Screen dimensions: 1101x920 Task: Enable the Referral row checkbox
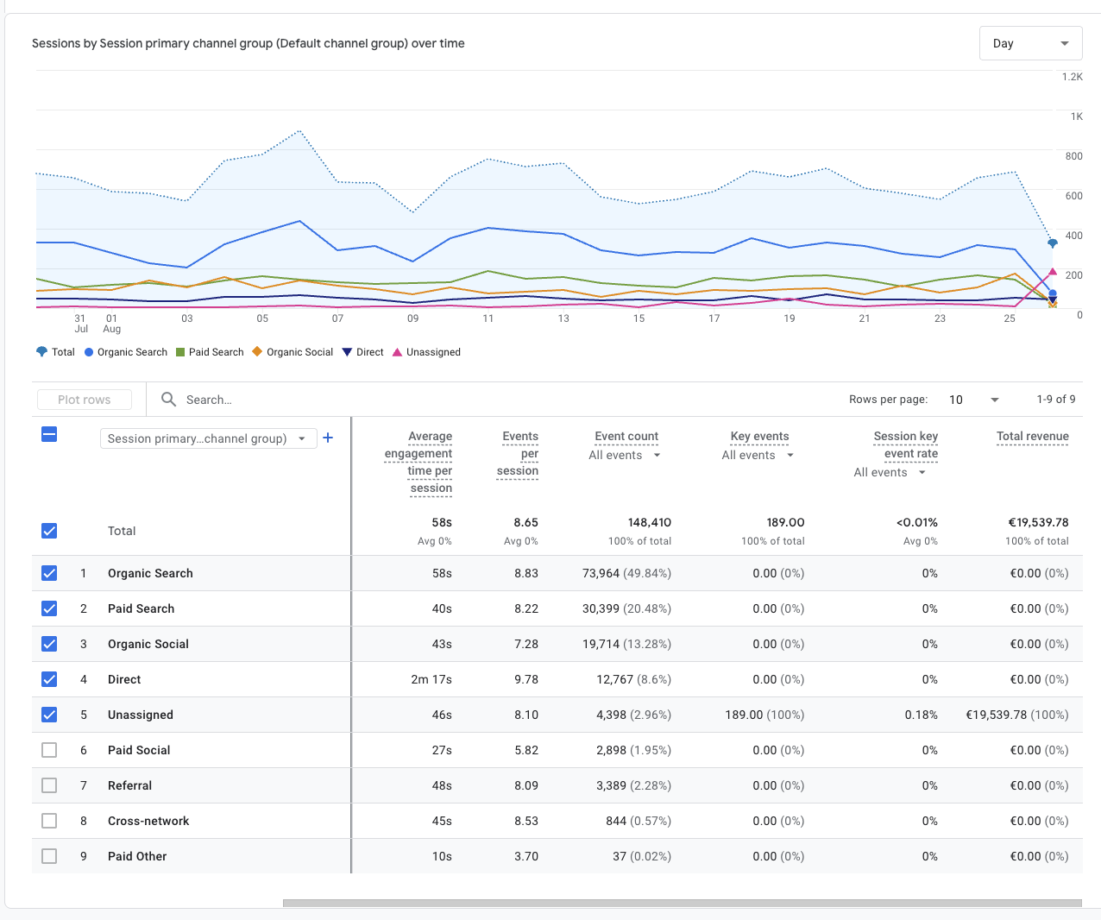(49, 785)
